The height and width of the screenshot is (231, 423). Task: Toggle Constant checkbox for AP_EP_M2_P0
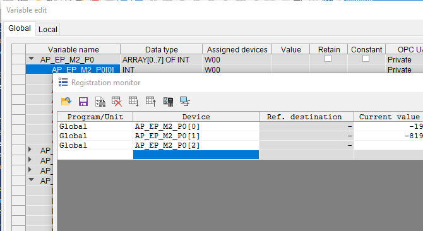tap(366, 59)
